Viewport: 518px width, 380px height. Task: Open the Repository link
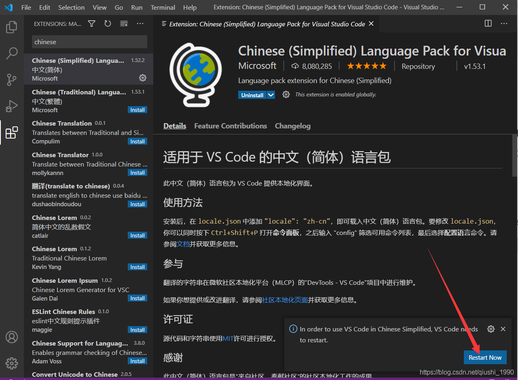point(418,66)
